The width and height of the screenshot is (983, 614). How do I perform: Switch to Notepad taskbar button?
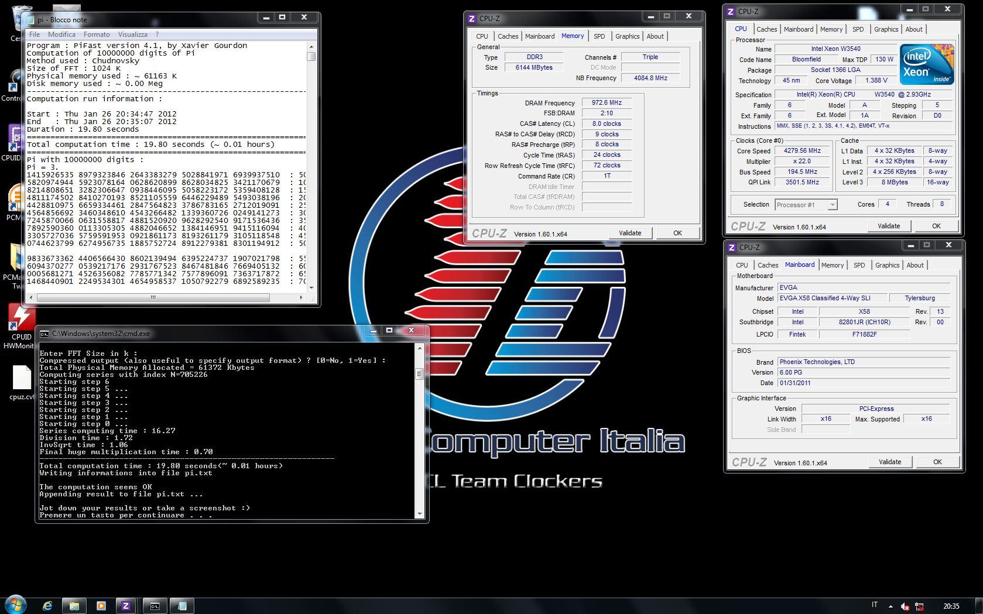(x=182, y=606)
